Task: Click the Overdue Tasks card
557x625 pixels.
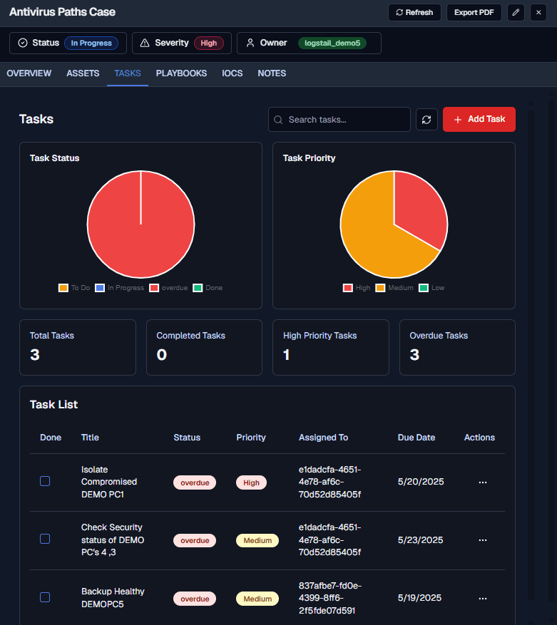Action: [x=457, y=347]
